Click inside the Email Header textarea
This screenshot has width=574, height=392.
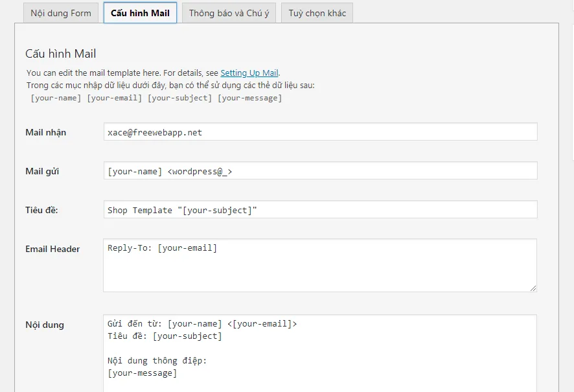point(320,266)
